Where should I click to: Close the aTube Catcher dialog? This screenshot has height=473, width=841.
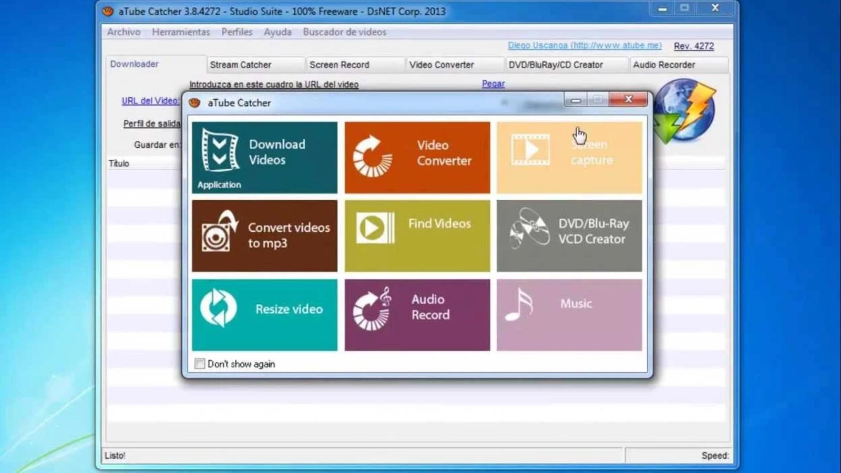click(628, 99)
